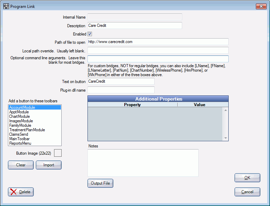Click inside the Notes text area
270x206 pixels.
(143, 163)
